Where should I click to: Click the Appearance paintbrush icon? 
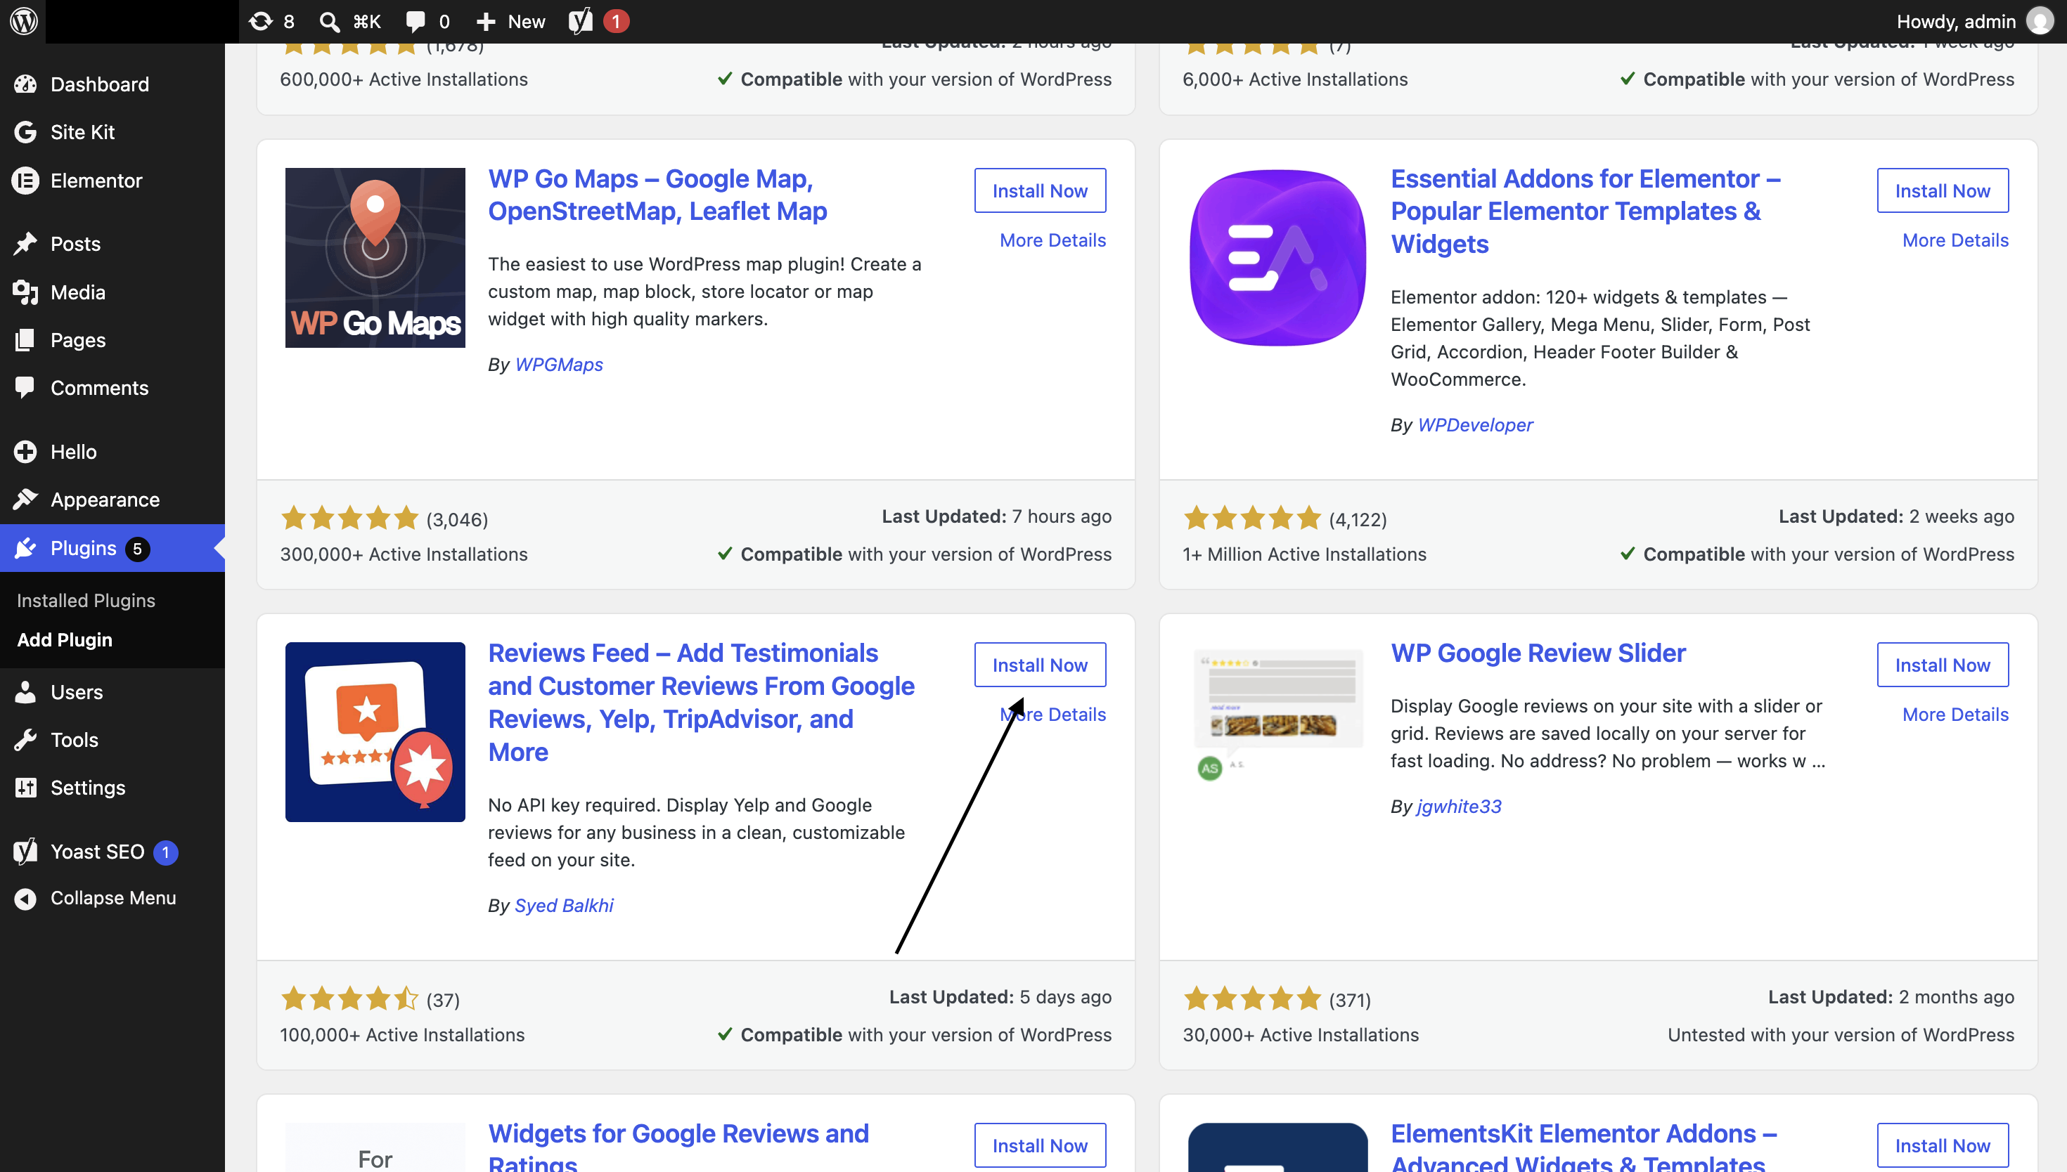coord(25,499)
